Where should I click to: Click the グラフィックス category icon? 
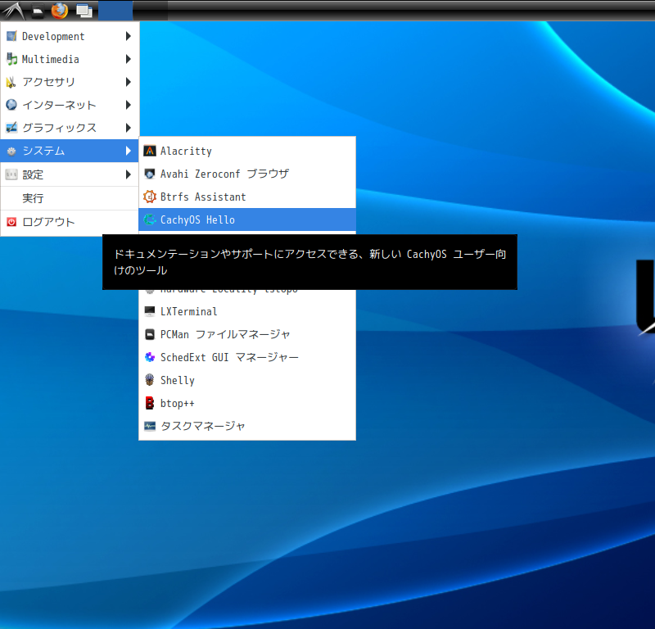(x=11, y=128)
